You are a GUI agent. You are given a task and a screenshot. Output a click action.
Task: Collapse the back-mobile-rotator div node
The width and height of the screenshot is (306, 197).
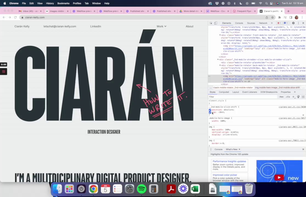pos(220,65)
